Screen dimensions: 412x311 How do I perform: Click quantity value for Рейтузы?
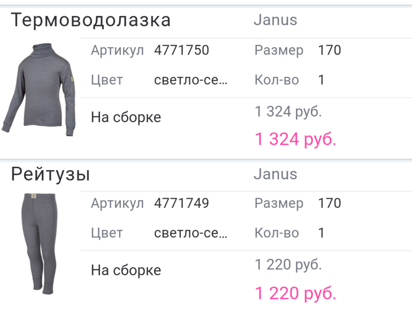pyautogui.click(x=321, y=233)
